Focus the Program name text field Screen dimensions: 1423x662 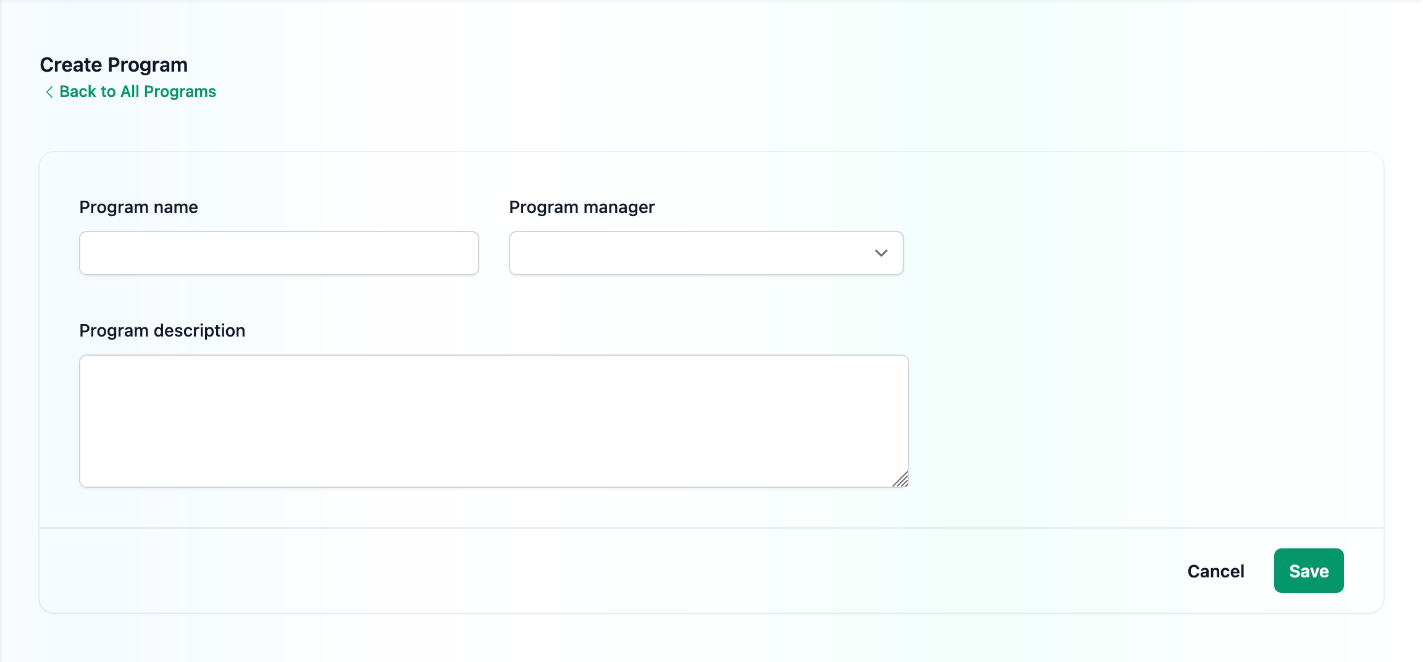(279, 253)
